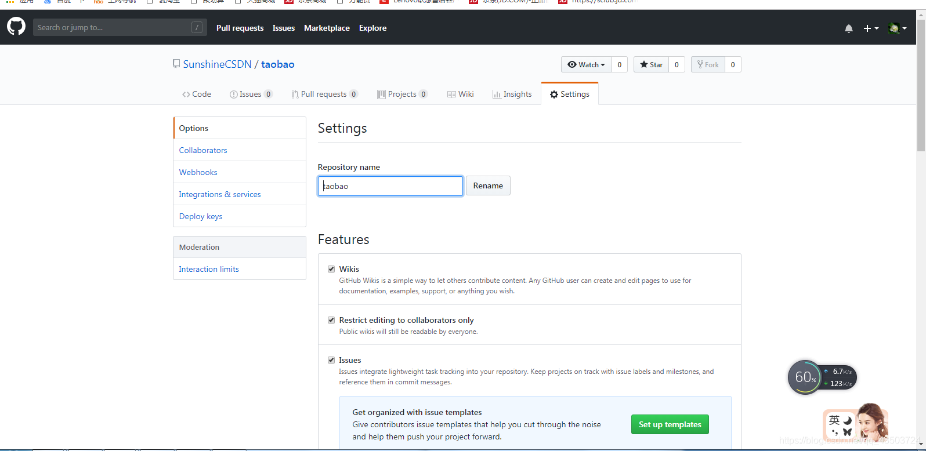Open Issues in top navigation
Screen dimensions: 926x451
[284, 28]
